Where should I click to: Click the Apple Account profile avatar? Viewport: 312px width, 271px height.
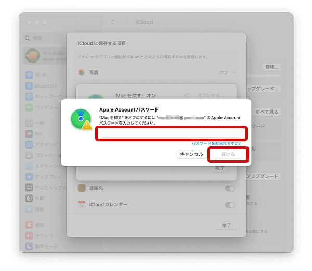click(32, 56)
